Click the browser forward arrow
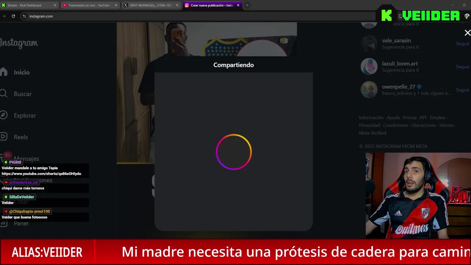Image resolution: width=471 pixels, height=265 pixels. [x=4, y=16]
